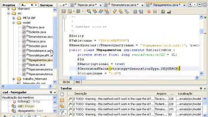Collapse the model folder
The width and height of the screenshot is (208, 117).
[x=14, y=23]
